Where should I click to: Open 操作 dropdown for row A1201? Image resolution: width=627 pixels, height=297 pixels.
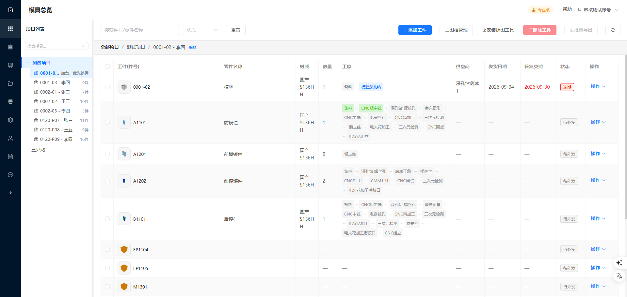(x=598, y=154)
